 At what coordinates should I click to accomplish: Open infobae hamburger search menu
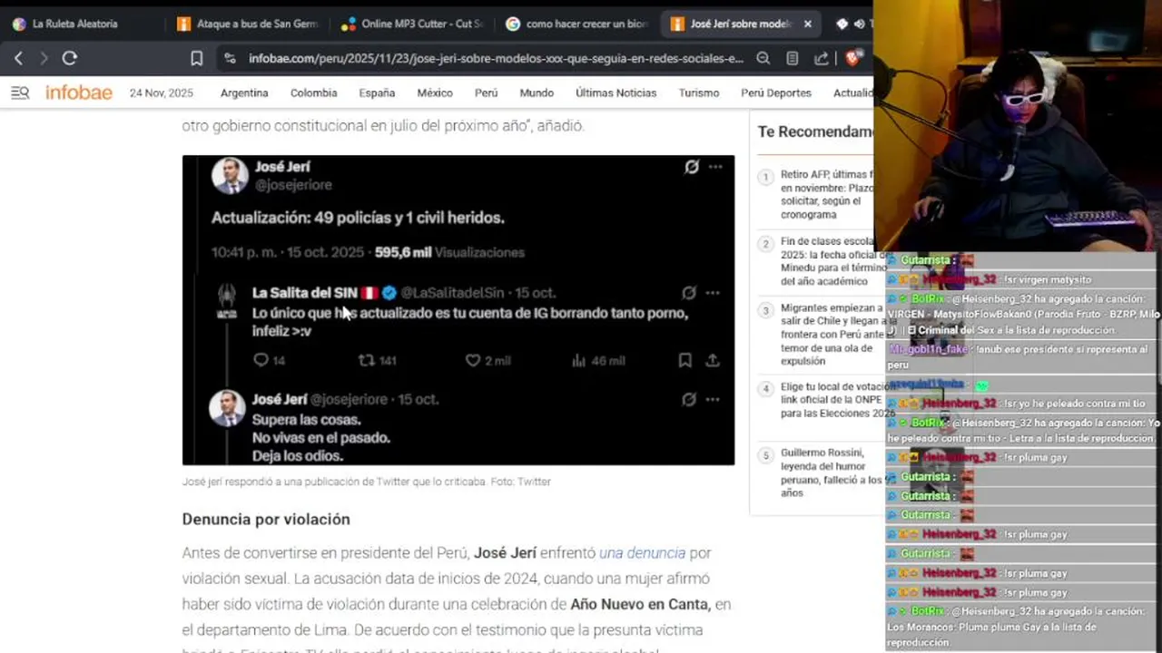click(20, 93)
